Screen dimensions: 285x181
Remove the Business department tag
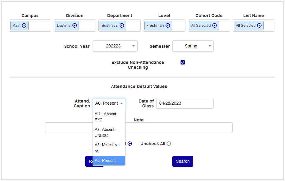tap(122, 26)
